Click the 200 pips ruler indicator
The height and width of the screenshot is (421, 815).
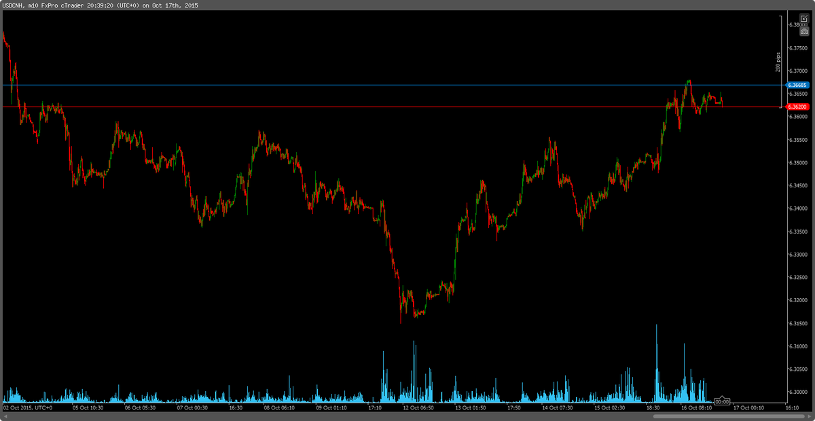(778, 62)
